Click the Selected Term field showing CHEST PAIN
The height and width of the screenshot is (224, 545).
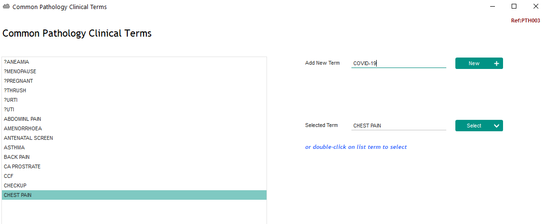[399, 126]
